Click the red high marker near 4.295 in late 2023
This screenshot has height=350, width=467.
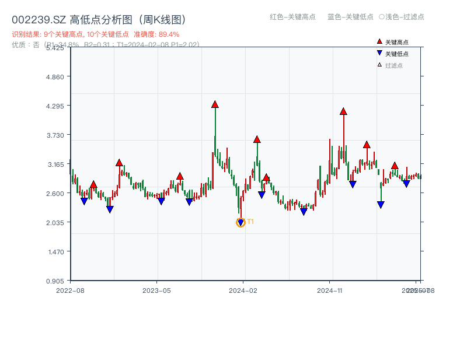click(215, 105)
